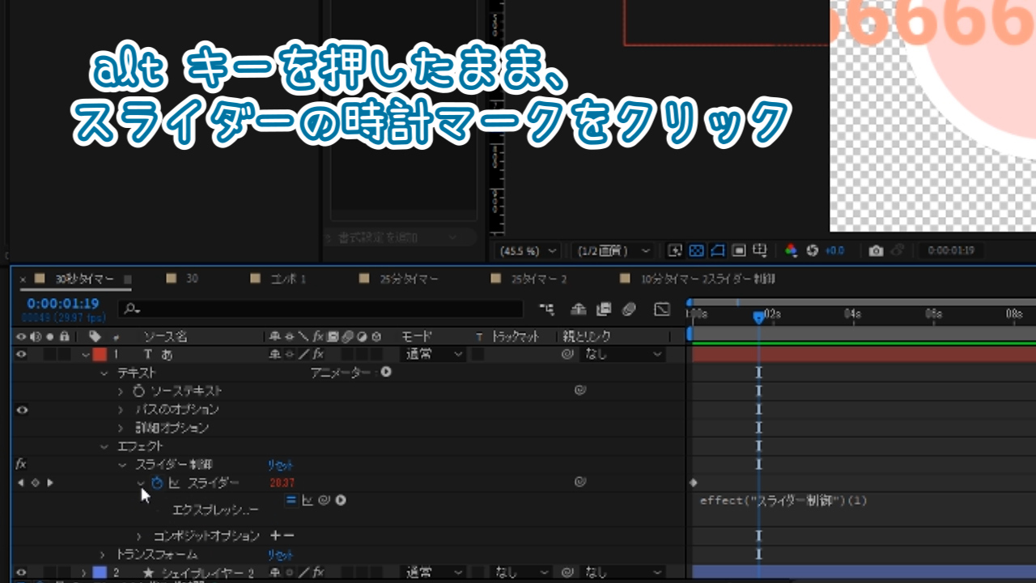
Task: Toggle the enable expression equals button
Action: click(x=291, y=500)
